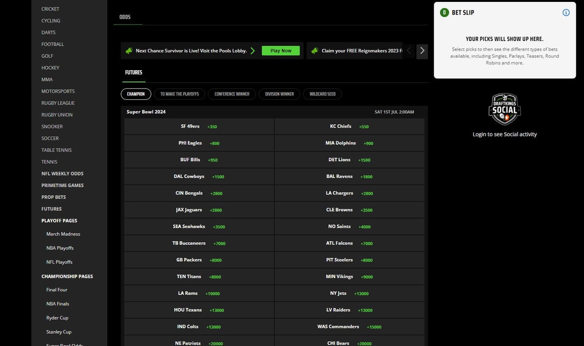This screenshot has height=346, width=584.
Task: Pick PHI Eagles at +800
Action: coord(199,143)
